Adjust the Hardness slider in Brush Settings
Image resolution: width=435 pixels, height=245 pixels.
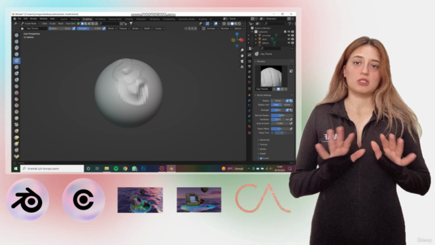pyautogui.click(x=278, y=120)
